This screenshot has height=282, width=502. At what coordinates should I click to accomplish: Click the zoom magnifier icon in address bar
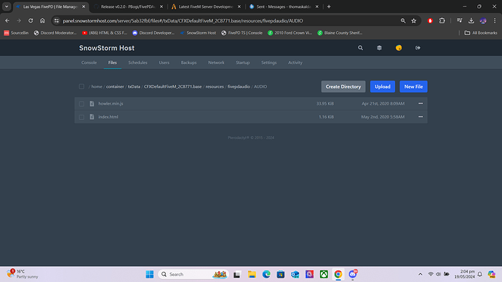tap(403, 21)
